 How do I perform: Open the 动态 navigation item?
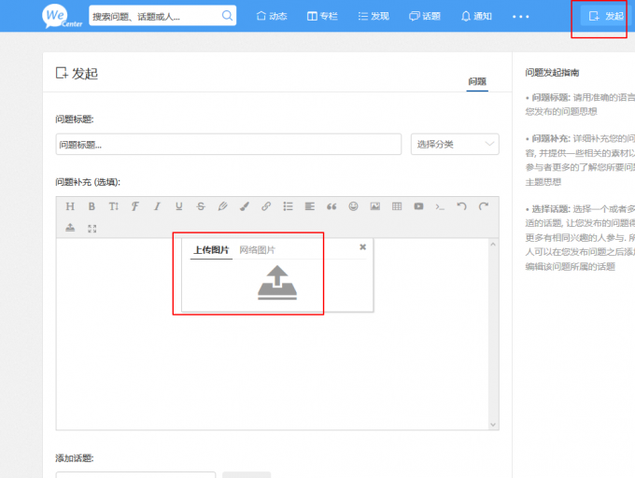pos(272,16)
